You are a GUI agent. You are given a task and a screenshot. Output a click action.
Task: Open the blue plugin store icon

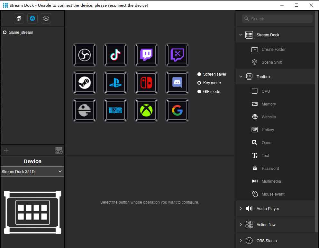click(x=32, y=18)
